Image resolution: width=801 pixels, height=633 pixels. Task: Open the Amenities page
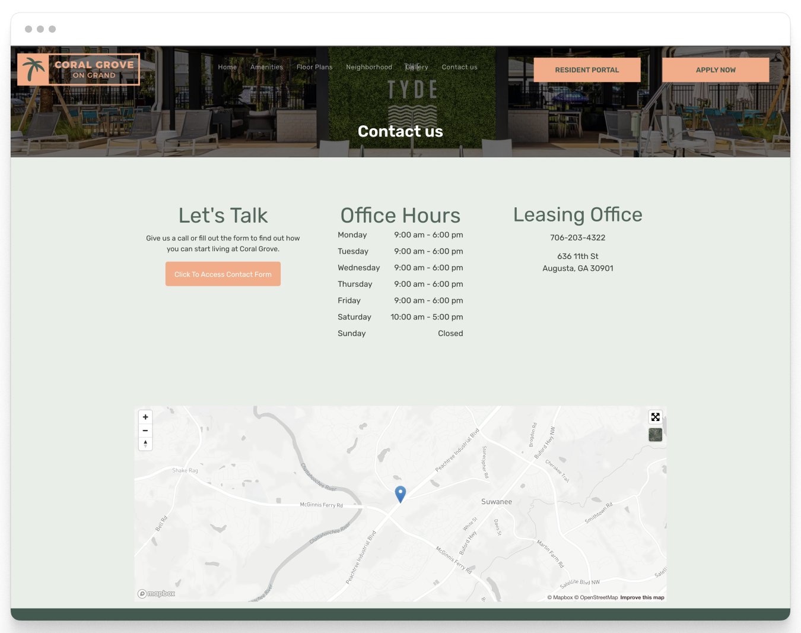[x=266, y=67]
